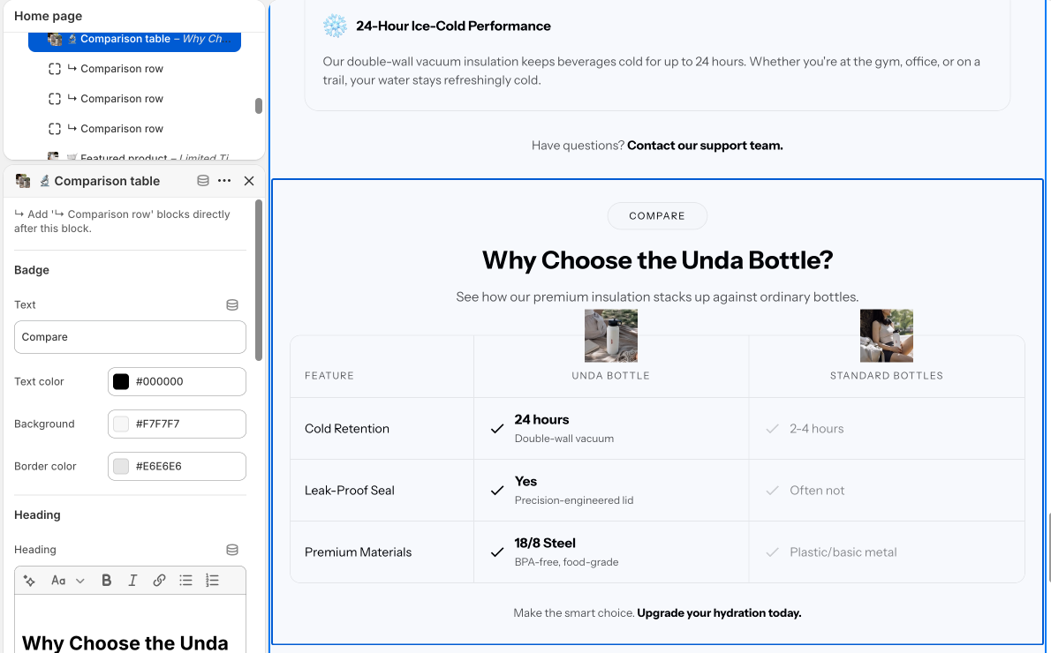Select the highlighted Comparison table section item
Image resolution: width=1051 pixels, height=653 pixels.
tap(135, 39)
